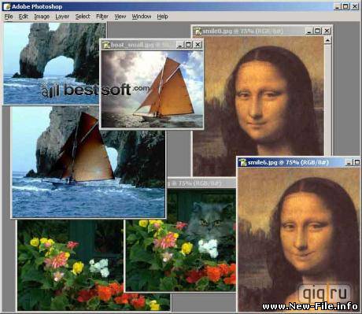Click the flowers image with the gray cat
Image resolution: width=362 pixels, height=314 pixels.
pyautogui.click(x=180, y=240)
